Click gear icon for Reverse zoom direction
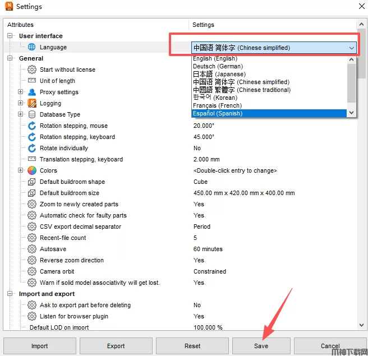Screen dimensions: 368x356 pos(31,260)
